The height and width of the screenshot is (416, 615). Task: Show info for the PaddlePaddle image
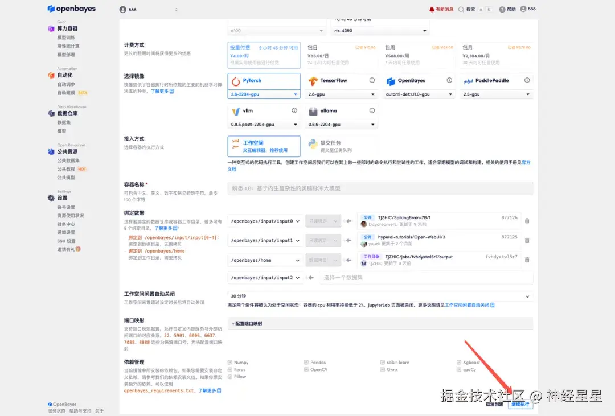click(527, 80)
